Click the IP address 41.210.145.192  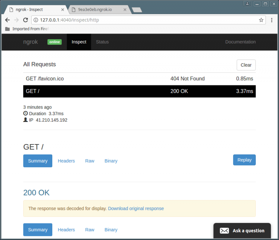click(x=52, y=120)
